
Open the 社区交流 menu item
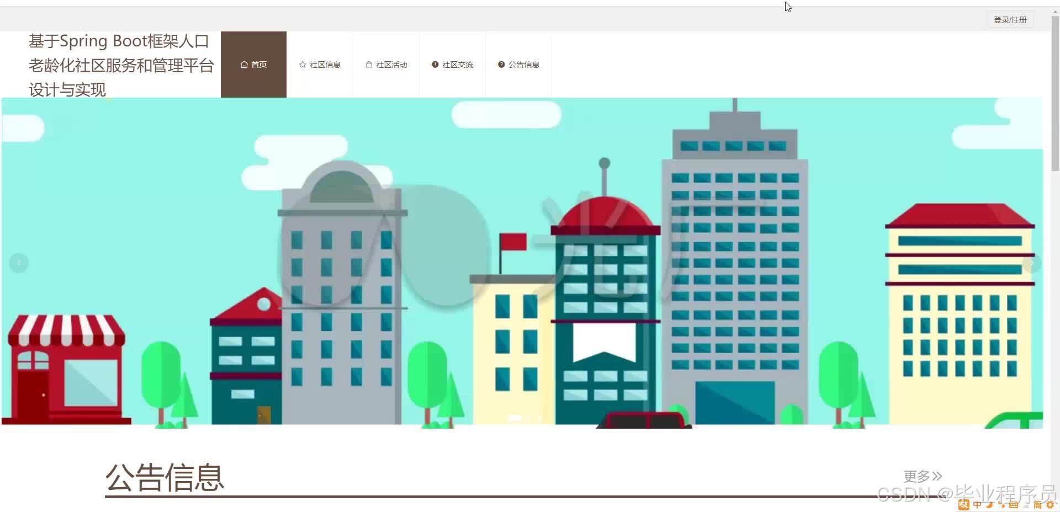point(452,65)
